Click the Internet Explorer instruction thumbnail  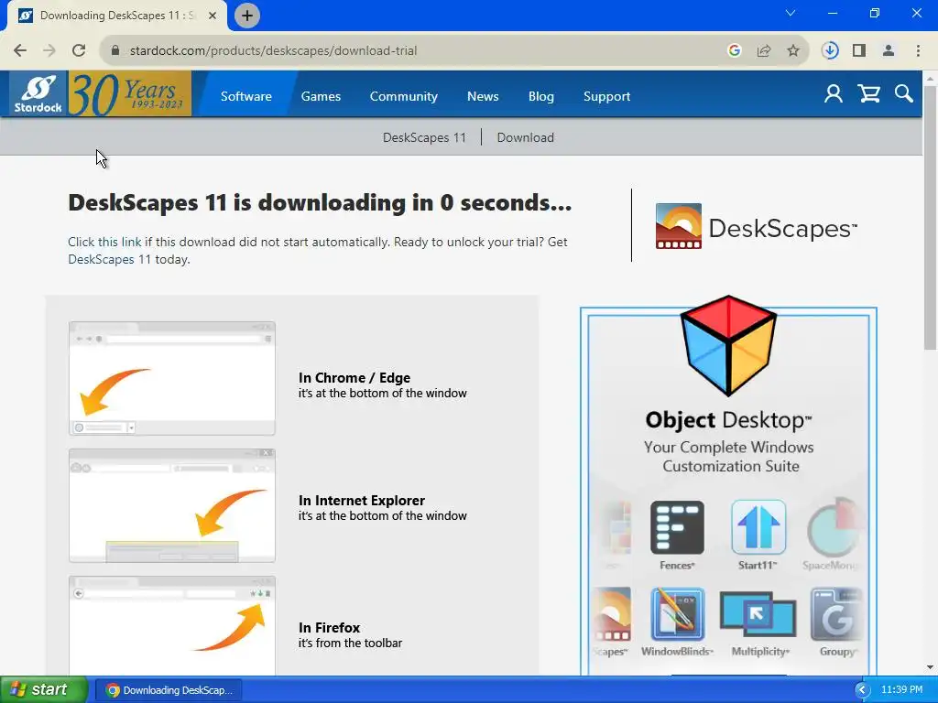click(172, 505)
